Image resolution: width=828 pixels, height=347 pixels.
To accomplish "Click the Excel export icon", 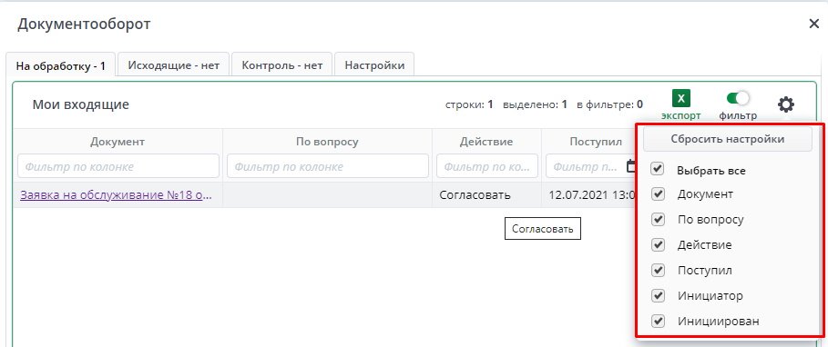I will coord(680,98).
